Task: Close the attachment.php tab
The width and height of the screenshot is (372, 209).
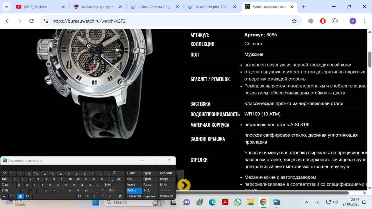Action: (x=235, y=7)
